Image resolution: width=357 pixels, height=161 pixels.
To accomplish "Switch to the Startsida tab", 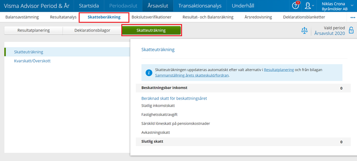I will [x=89, y=6].
